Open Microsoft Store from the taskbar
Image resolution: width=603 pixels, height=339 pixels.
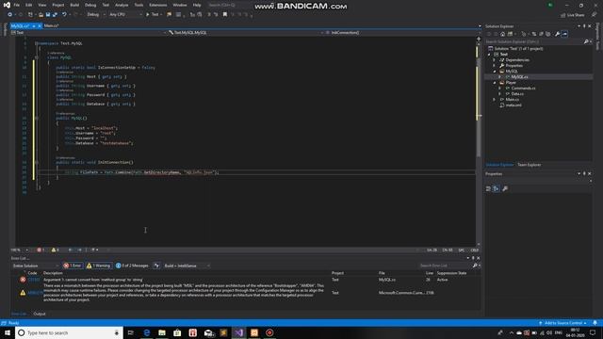click(x=177, y=332)
